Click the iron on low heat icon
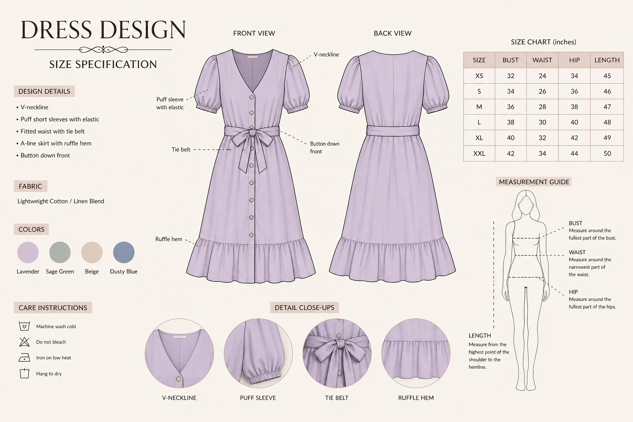Screen dimensions: 633x422 click(23, 358)
